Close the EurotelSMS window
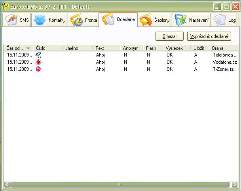The image size is (241, 191). pos(235,7)
